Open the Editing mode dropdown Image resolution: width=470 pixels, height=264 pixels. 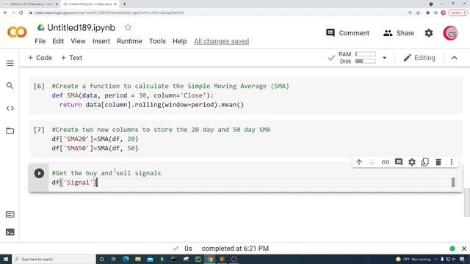(419, 58)
